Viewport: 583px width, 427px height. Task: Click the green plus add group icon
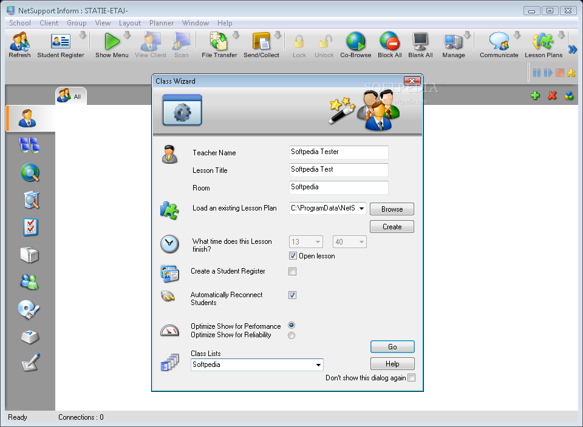[535, 95]
